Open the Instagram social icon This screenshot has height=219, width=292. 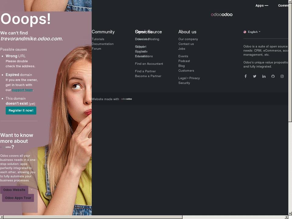[282, 76]
